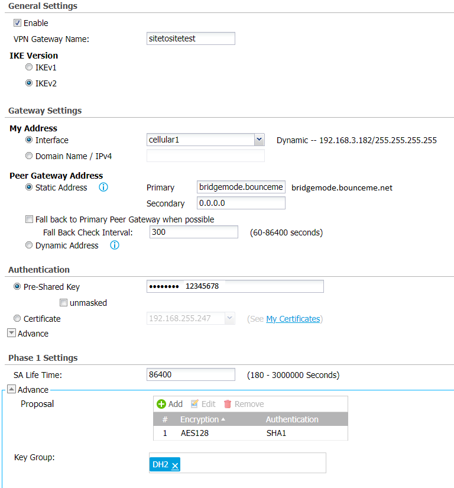
Task: Toggle Fall back to Primary Peer Gateway
Action: 29,219
